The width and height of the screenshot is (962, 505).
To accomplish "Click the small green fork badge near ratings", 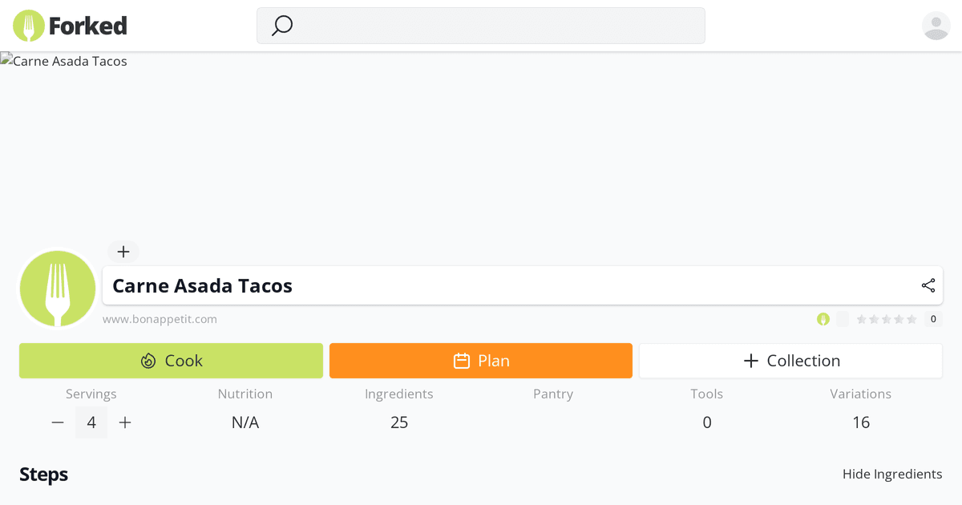I will (823, 319).
